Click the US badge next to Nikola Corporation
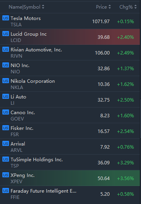141x204 pixels. click(x=5, y=81)
